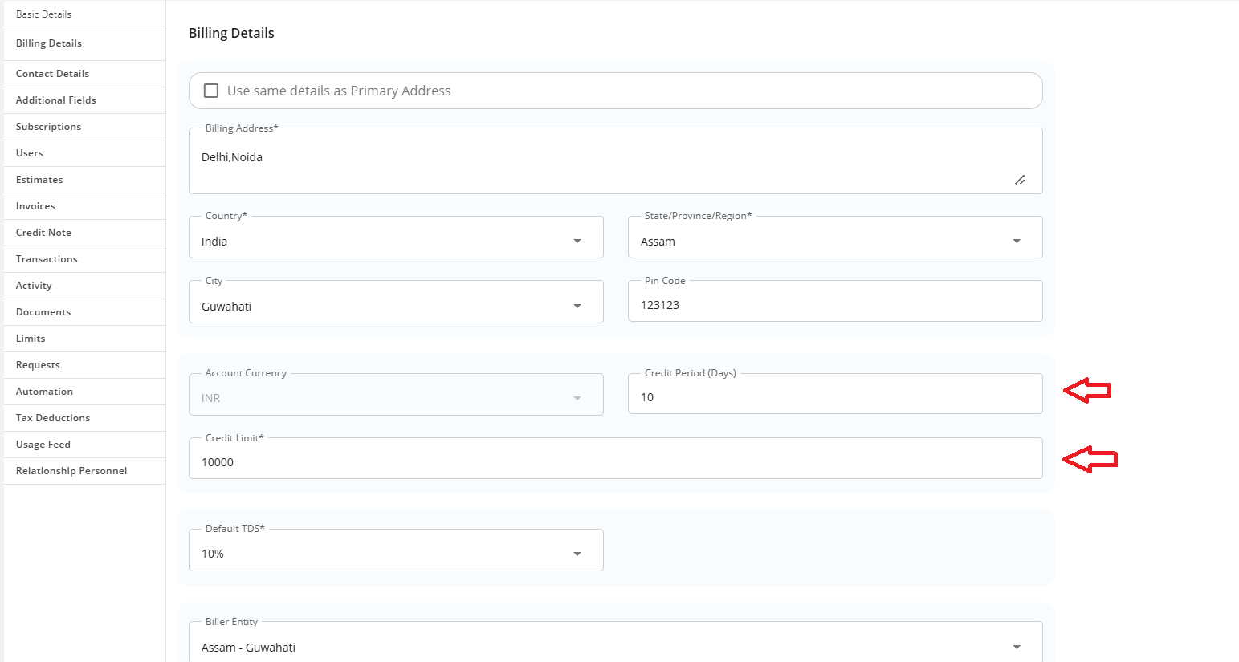Check "Use same details as Primary Address"

point(210,91)
